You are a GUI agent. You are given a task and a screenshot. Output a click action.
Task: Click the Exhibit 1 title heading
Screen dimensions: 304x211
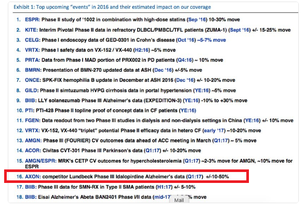coord(112,7)
